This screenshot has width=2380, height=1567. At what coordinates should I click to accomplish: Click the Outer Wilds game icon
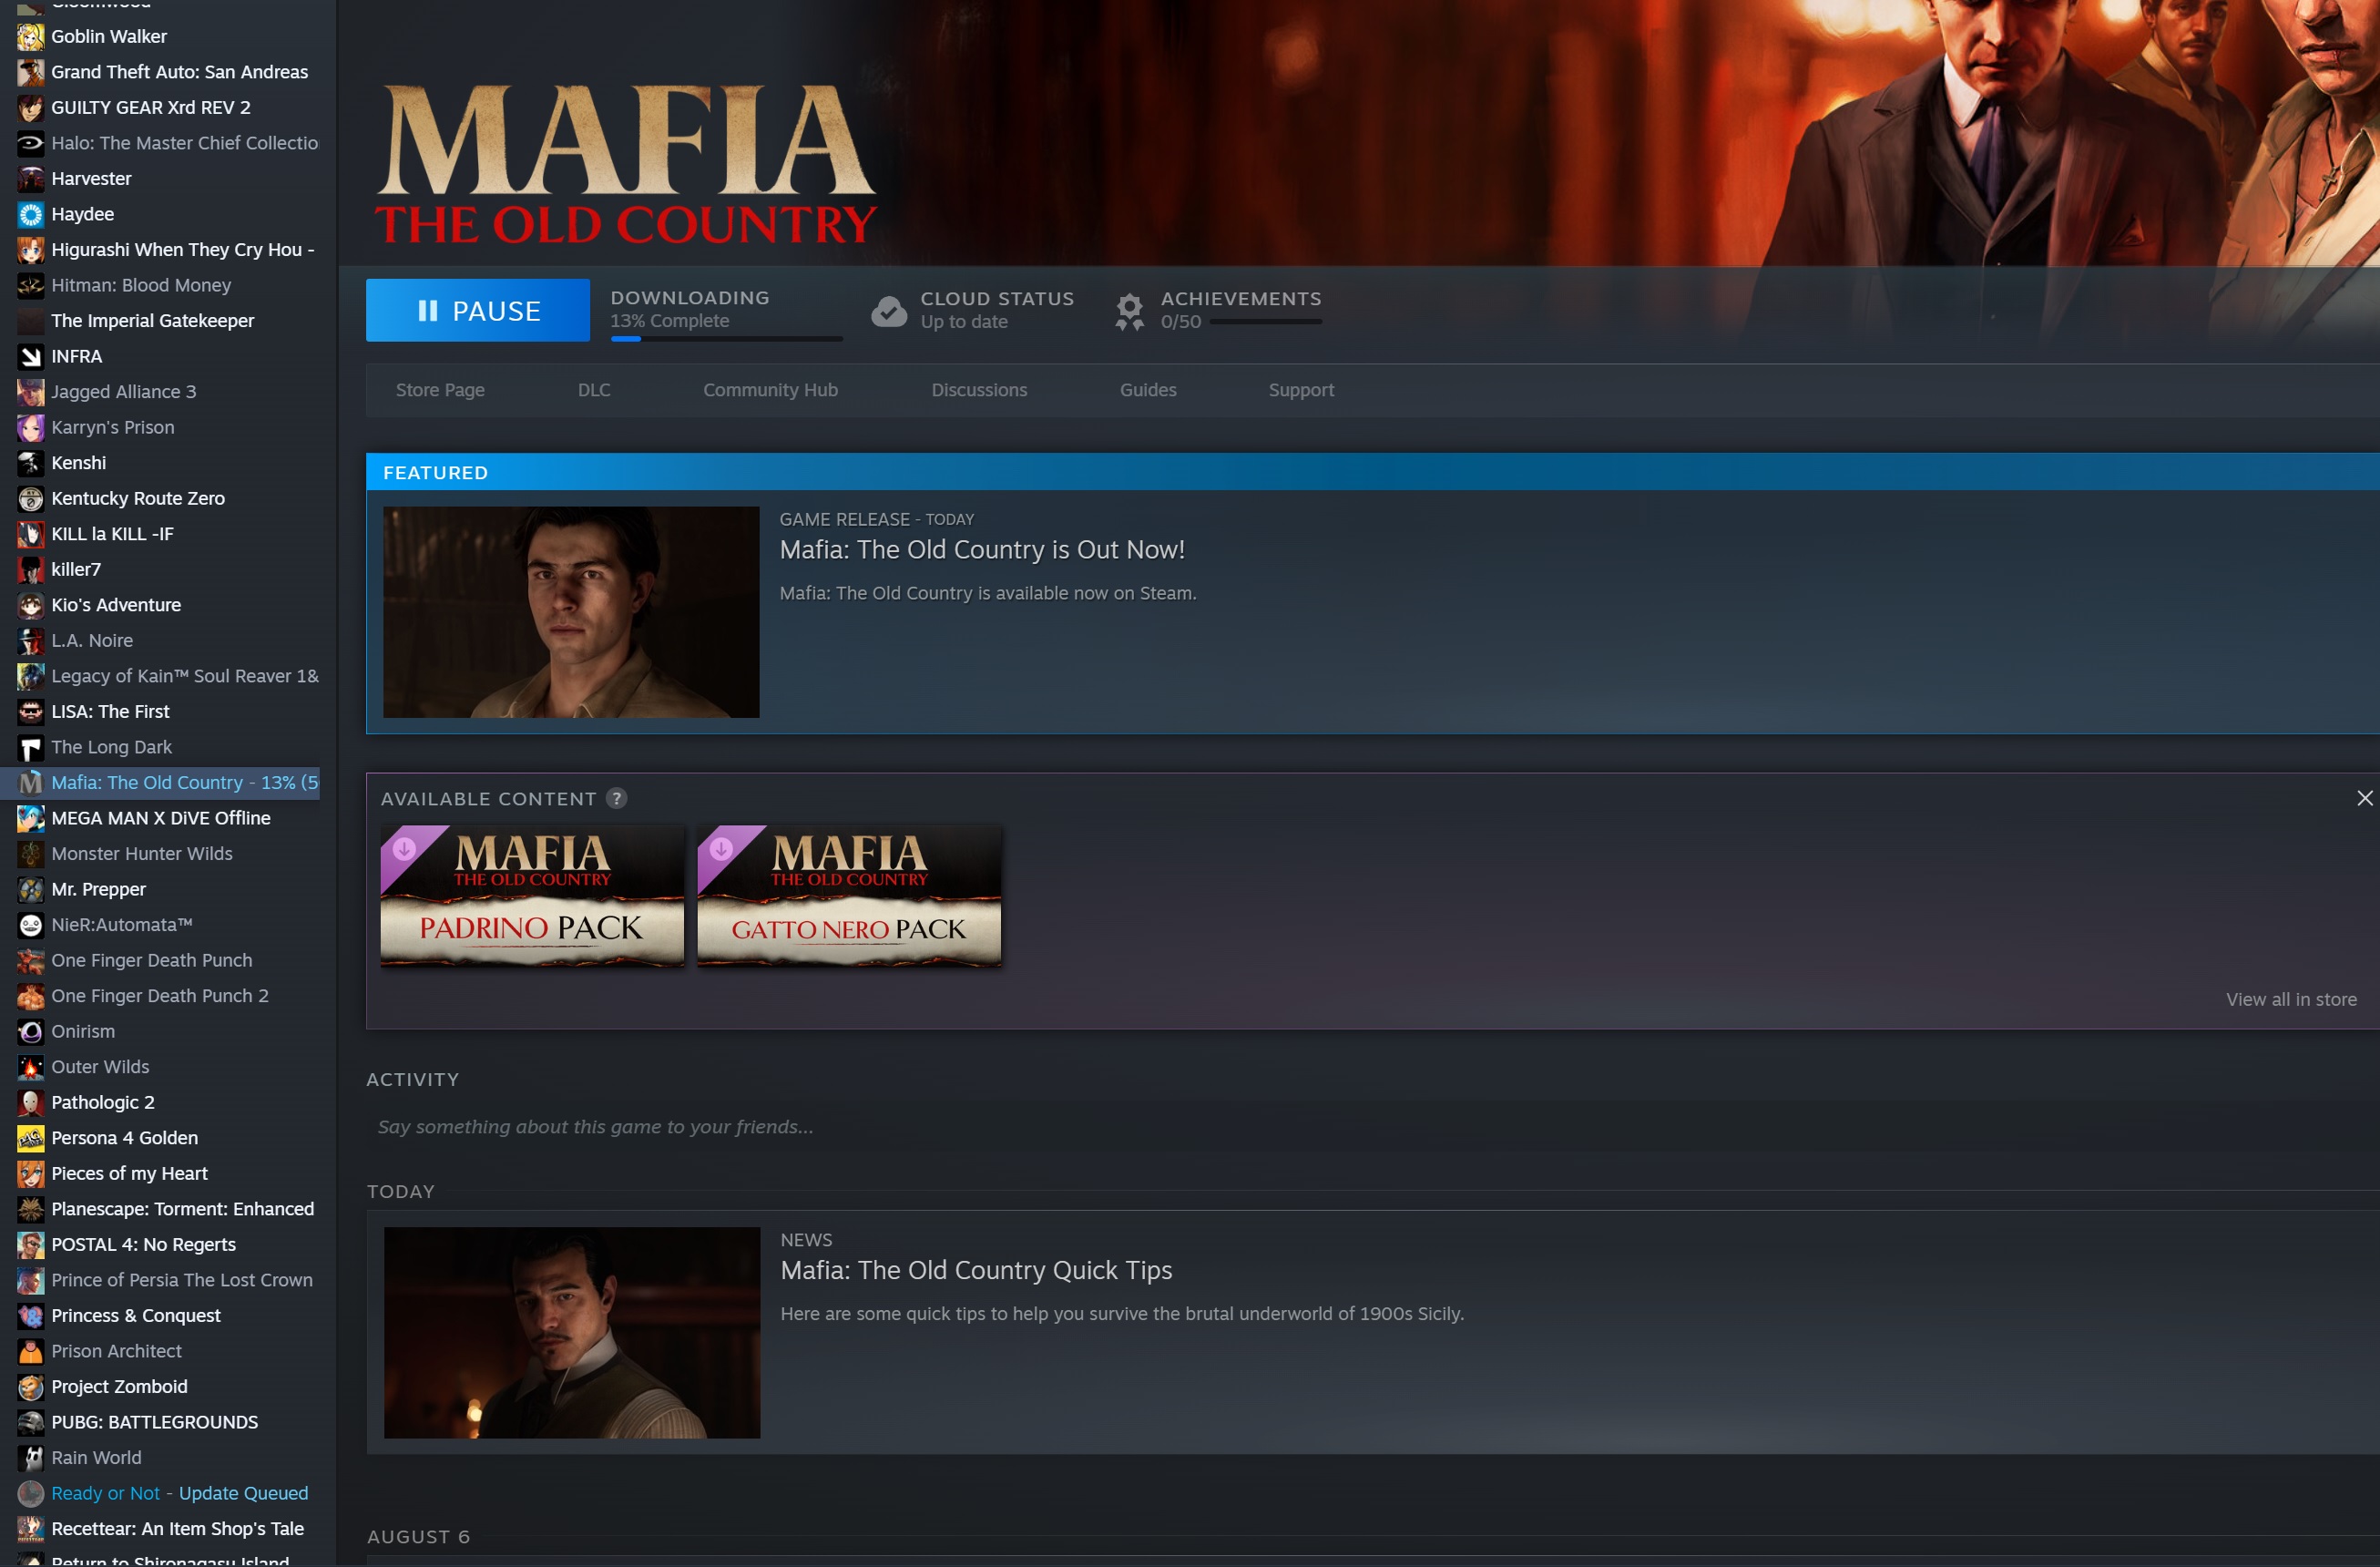[x=31, y=1067]
